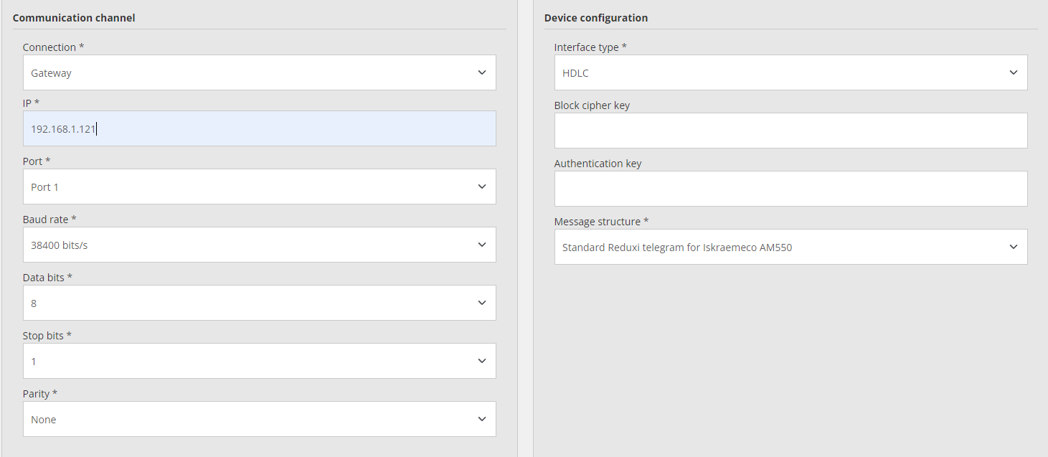Click the chevron arrow in Parity field
This screenshot has width=1048, height=457.
click(482, 419)
